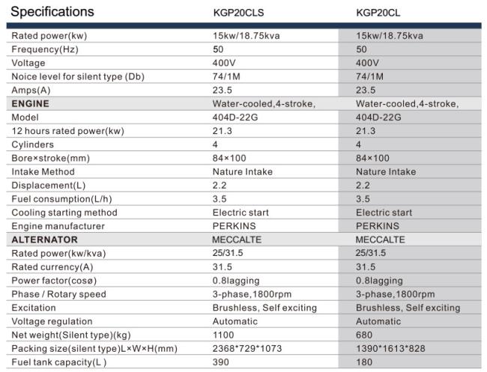Image resolution: width=487 pixels, height=372 pixels.
Task: Click the Noice level for silent type label
Action: 78,76
